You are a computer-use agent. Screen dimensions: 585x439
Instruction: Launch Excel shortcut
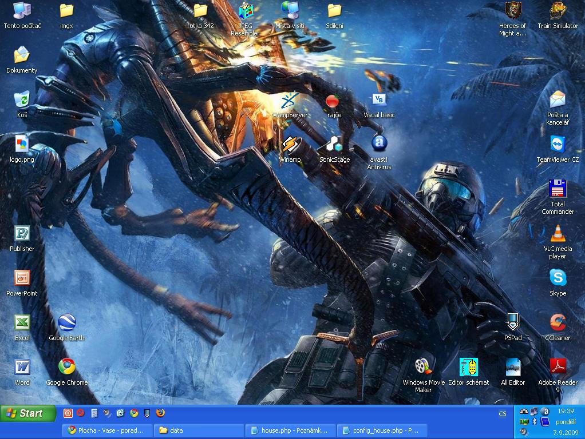click(22, 328)
